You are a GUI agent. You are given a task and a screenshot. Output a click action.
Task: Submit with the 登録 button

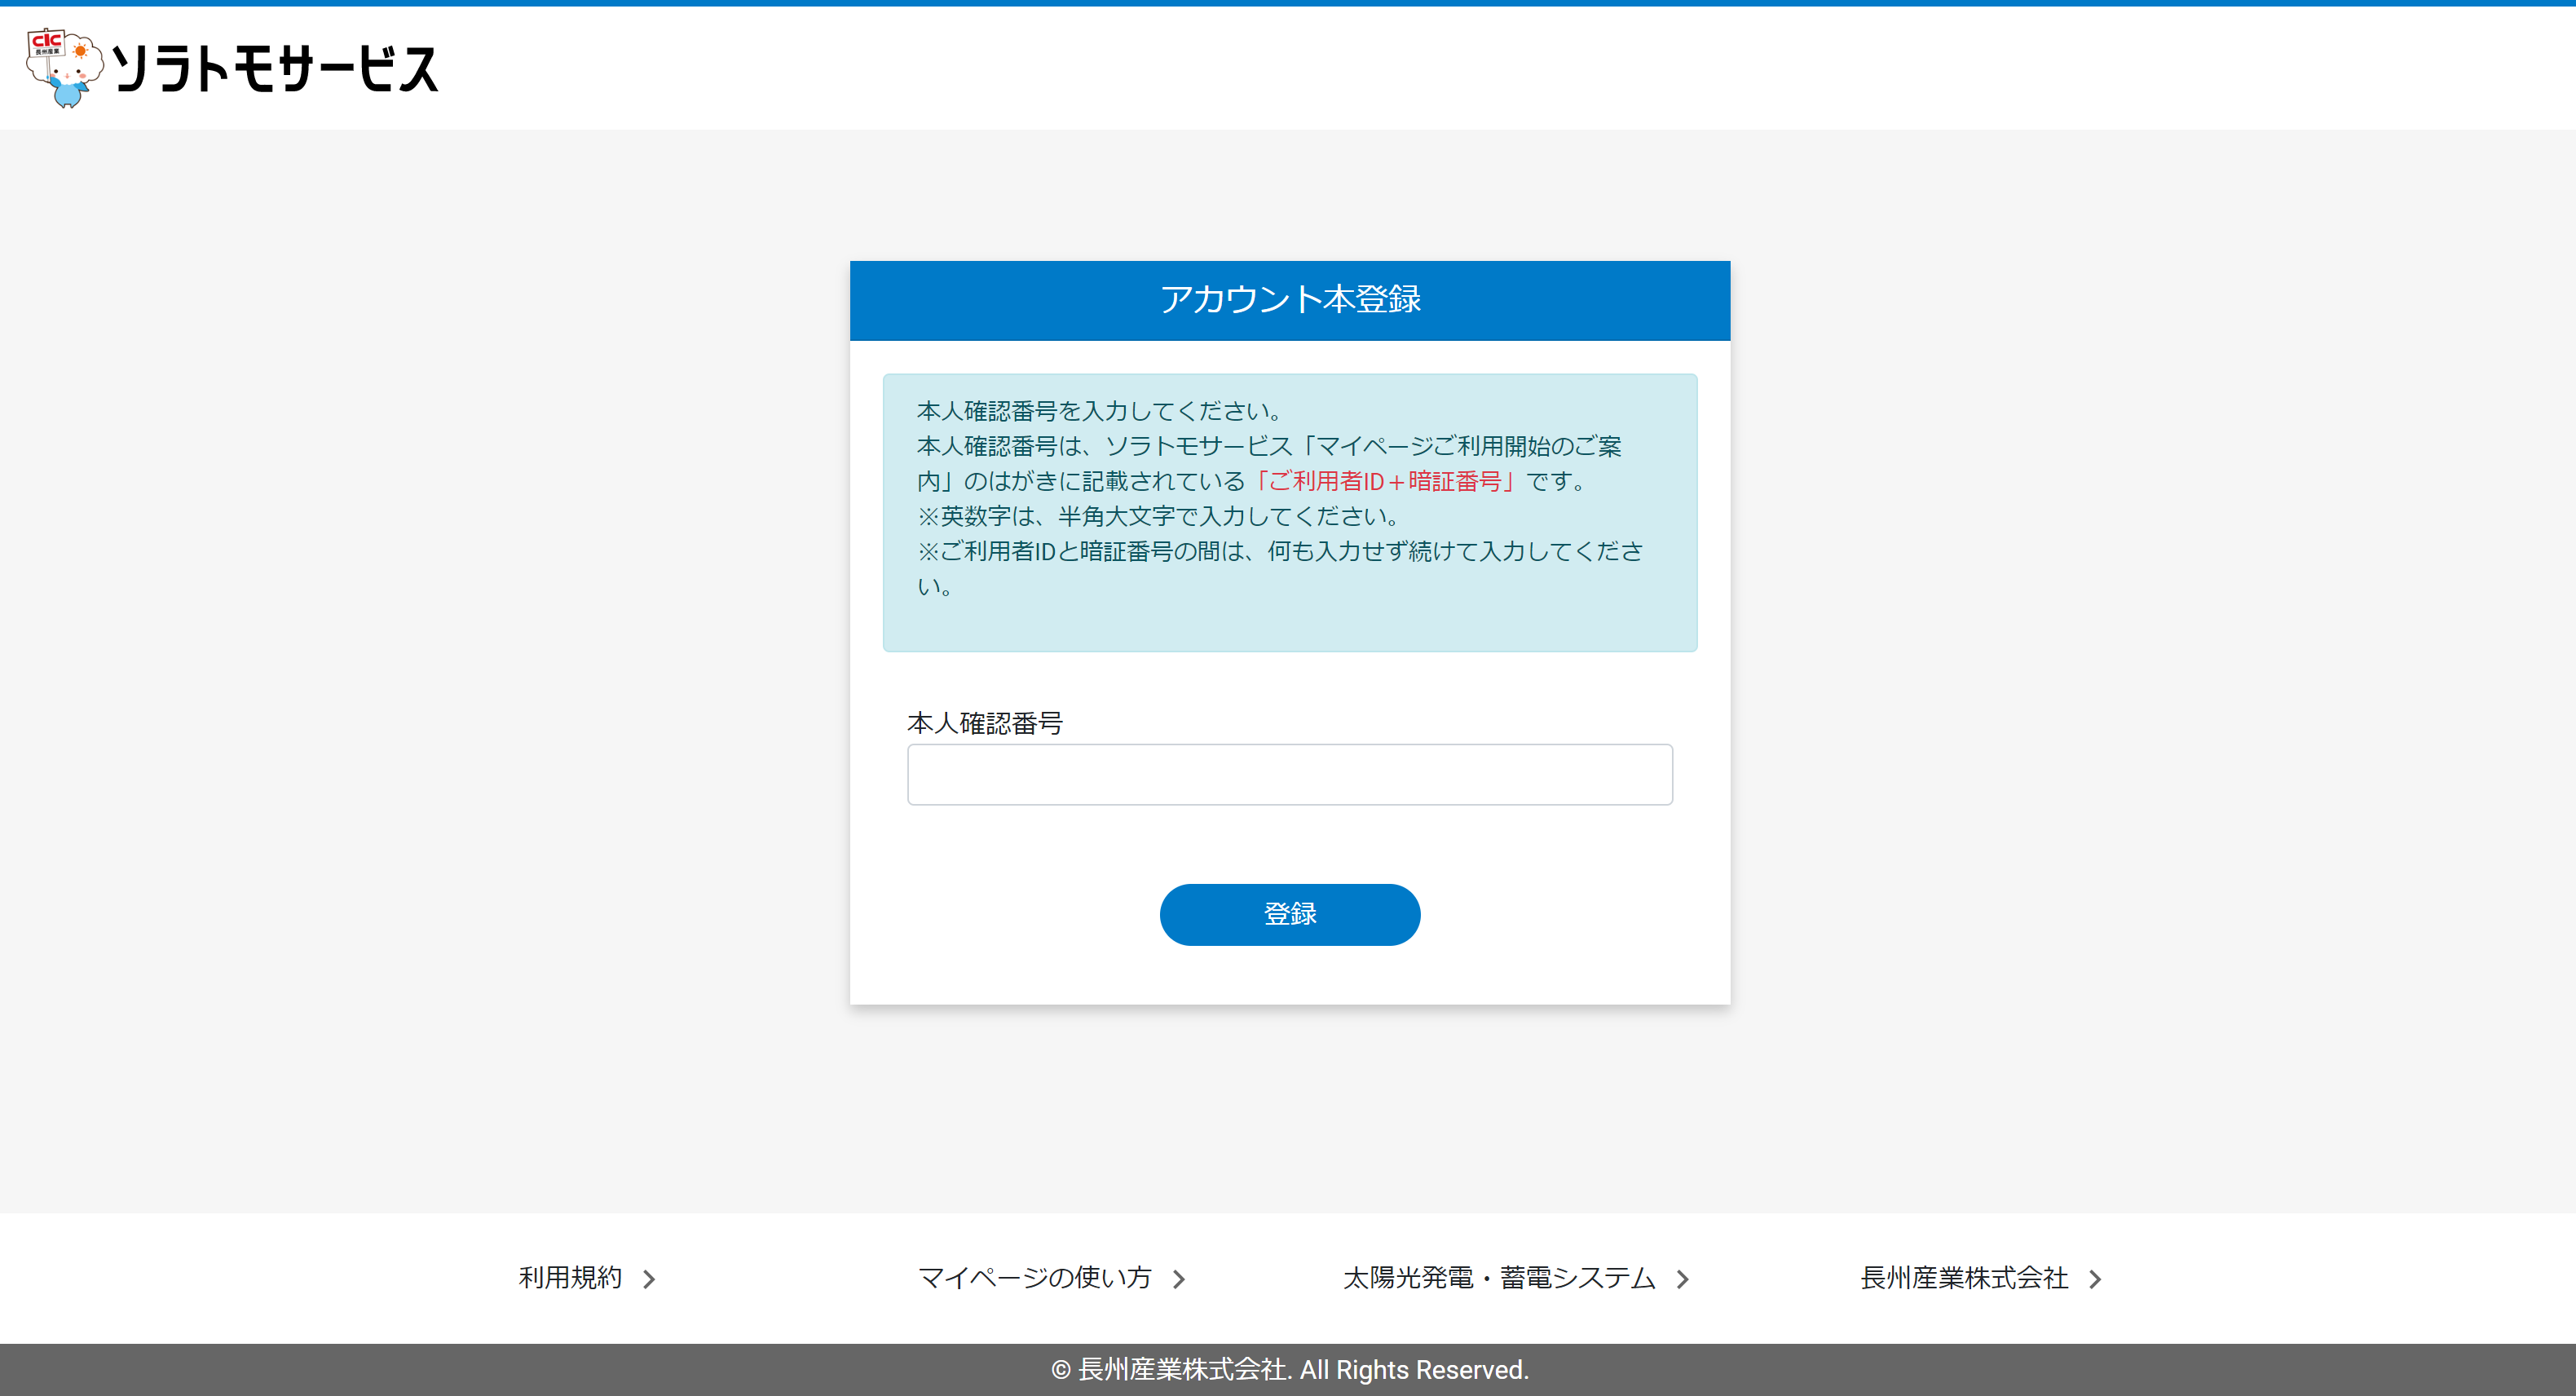[1289, 914]
